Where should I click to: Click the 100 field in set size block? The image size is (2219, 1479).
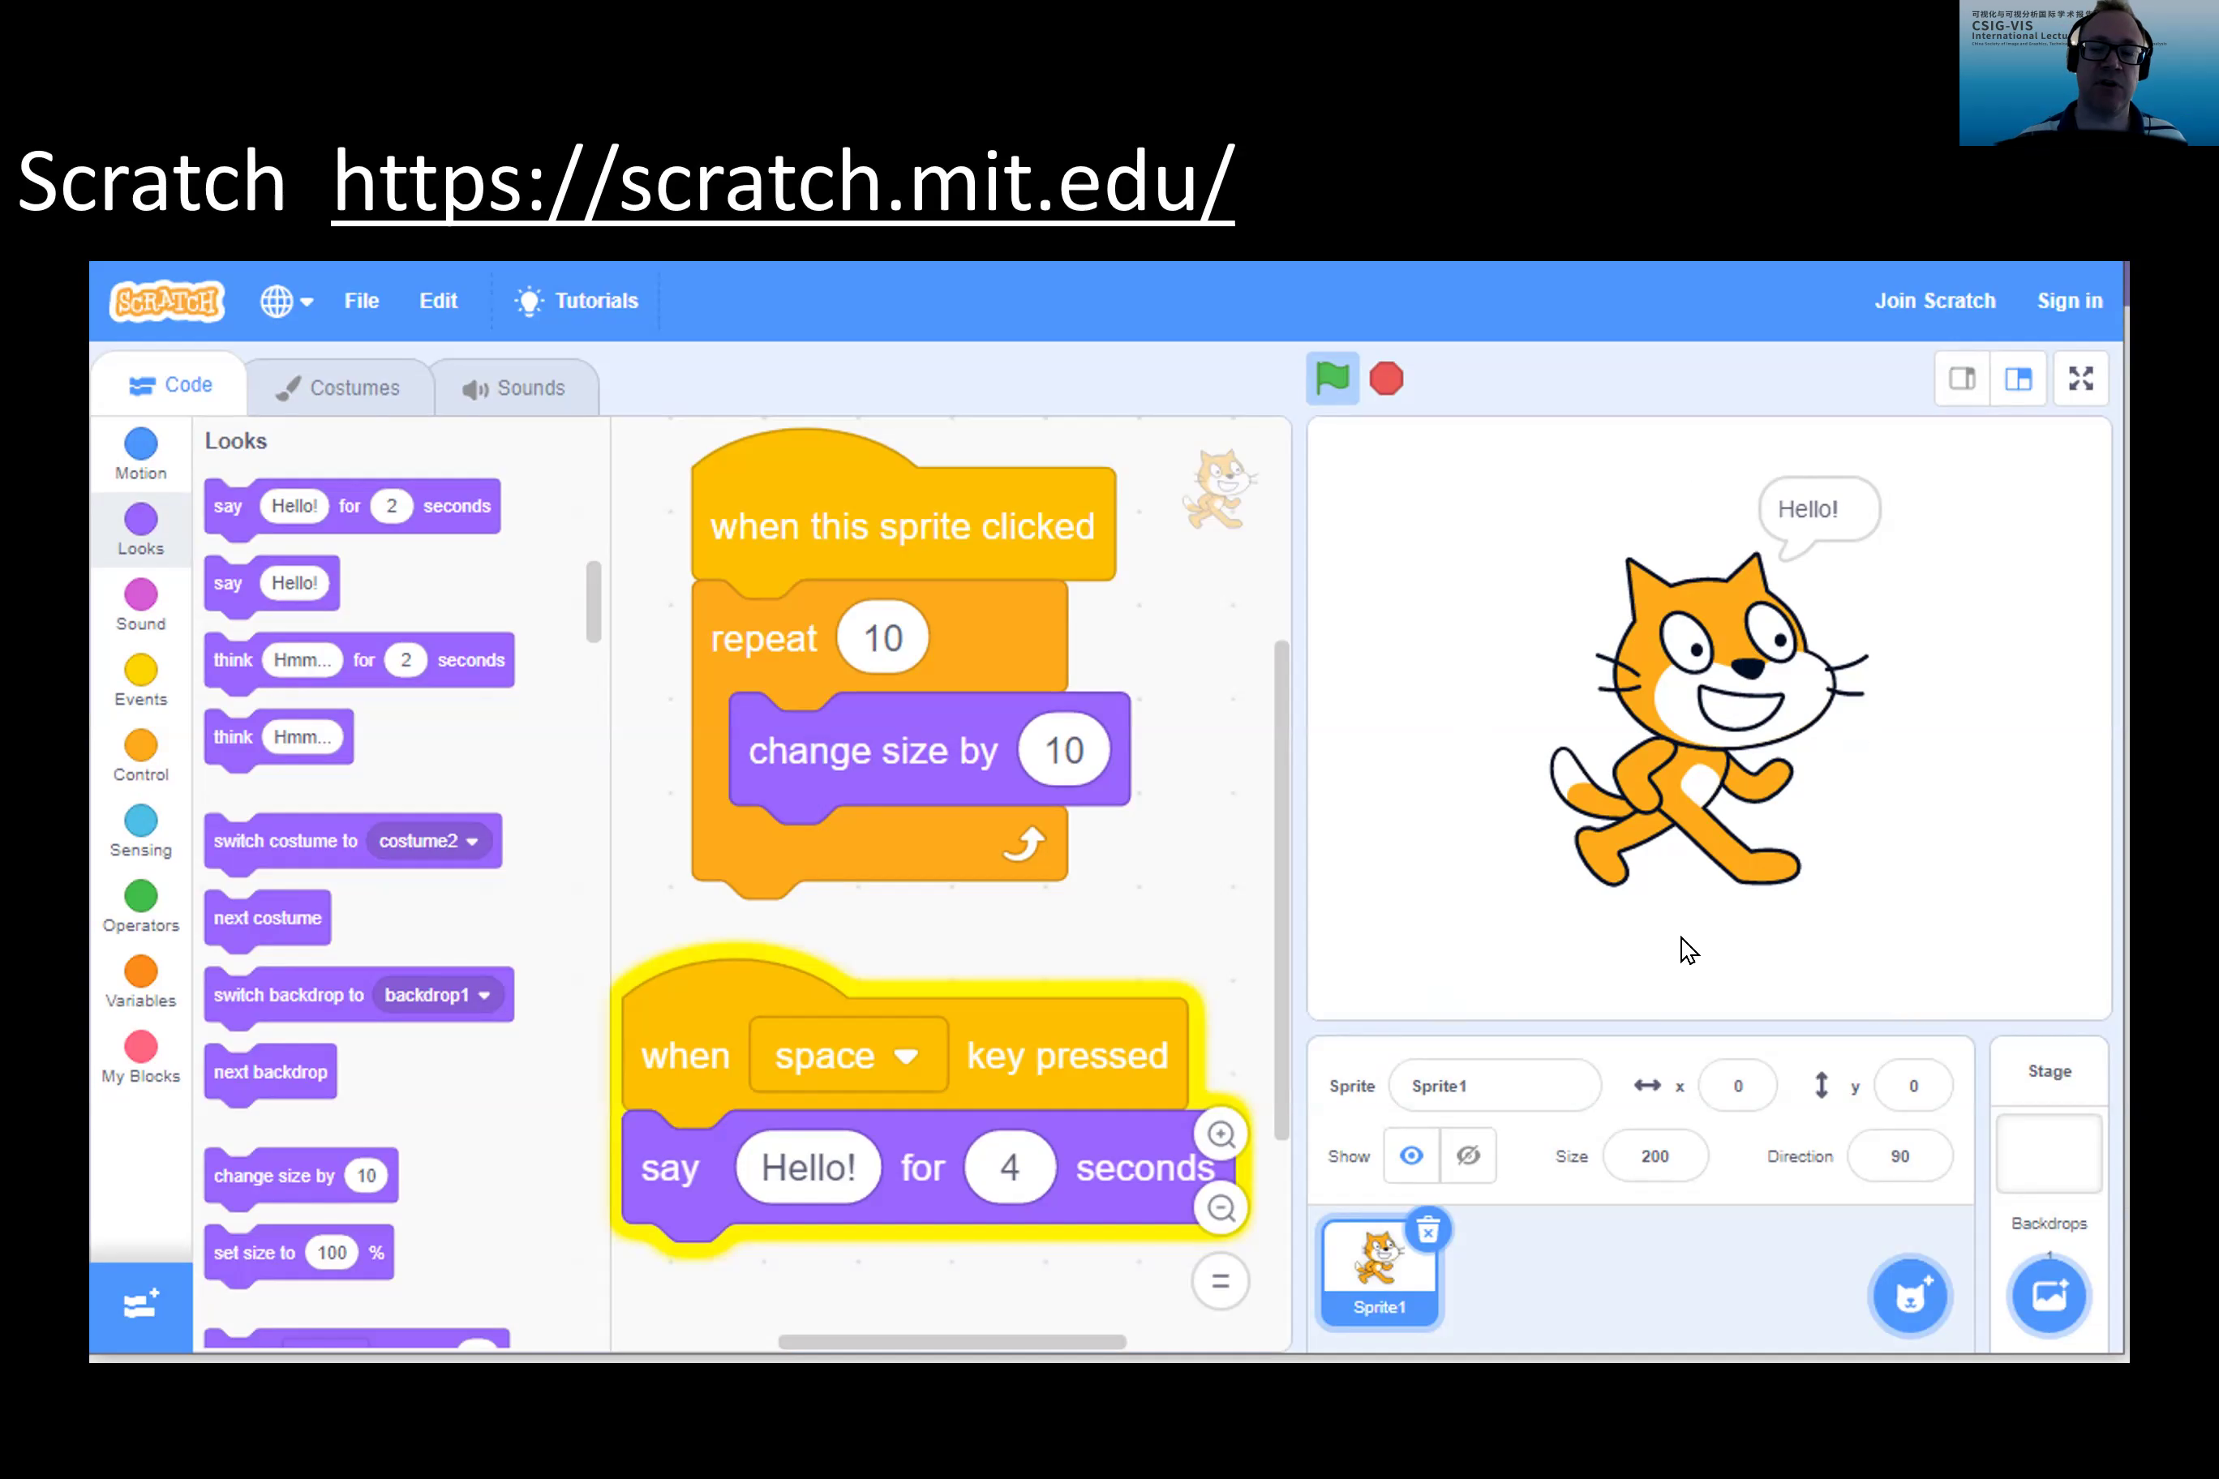331,1253
